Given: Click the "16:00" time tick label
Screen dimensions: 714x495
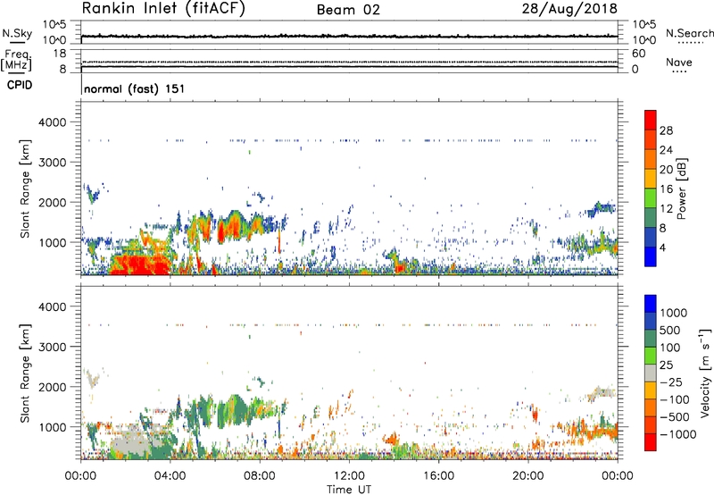Looking at the screenshot, I should [x=438, y=476].
